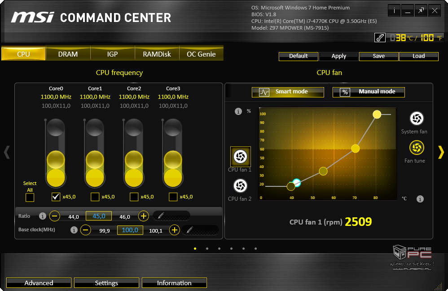Check the Core1 x45,0 checkbox
This screenshot has width=448, height=291.
tap(95, 197)
